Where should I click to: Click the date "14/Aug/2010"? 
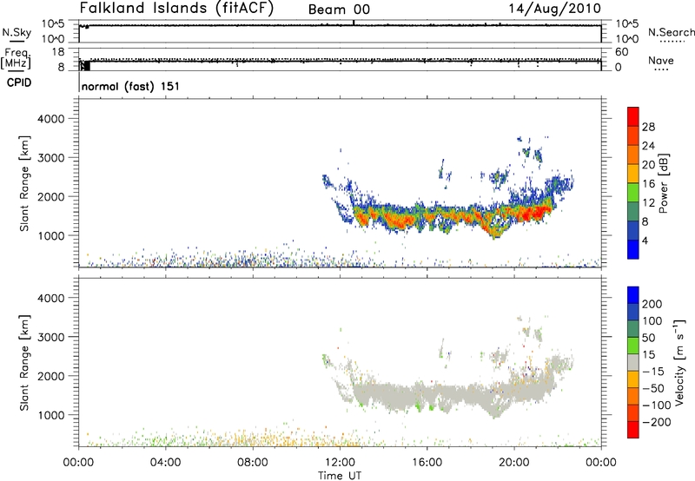click(554, 9)
